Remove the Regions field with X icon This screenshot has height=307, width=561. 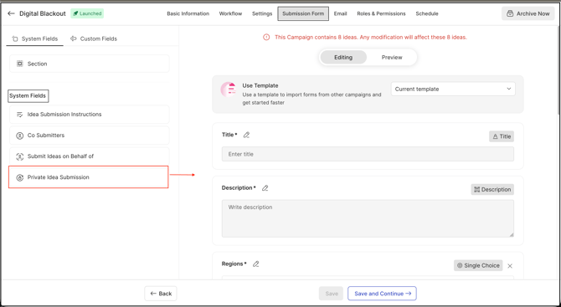pos(510,266)
